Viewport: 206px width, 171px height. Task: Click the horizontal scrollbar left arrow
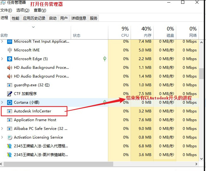point(1,164)
